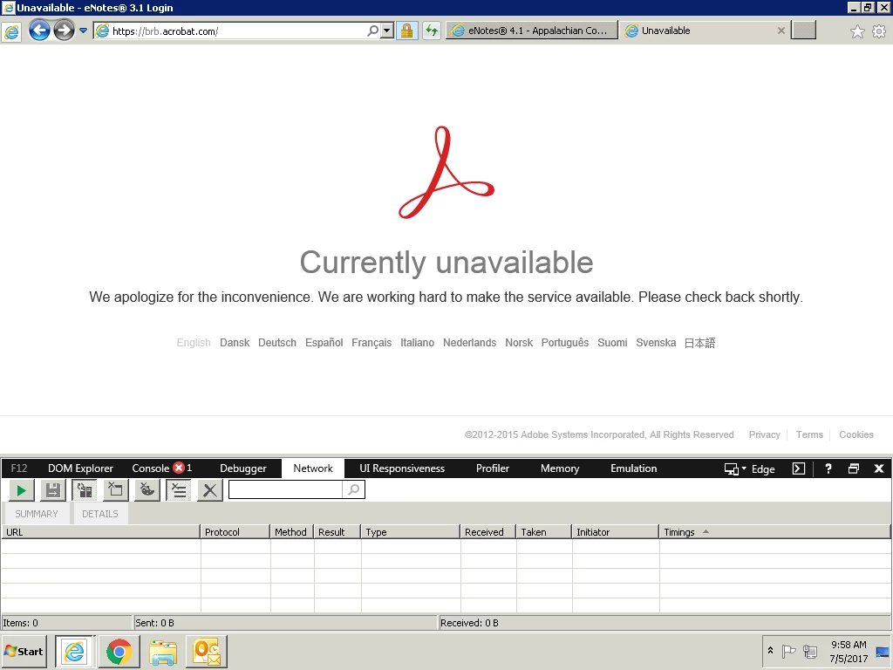Sort by the Protocol column header

click(x=235, y=532)
